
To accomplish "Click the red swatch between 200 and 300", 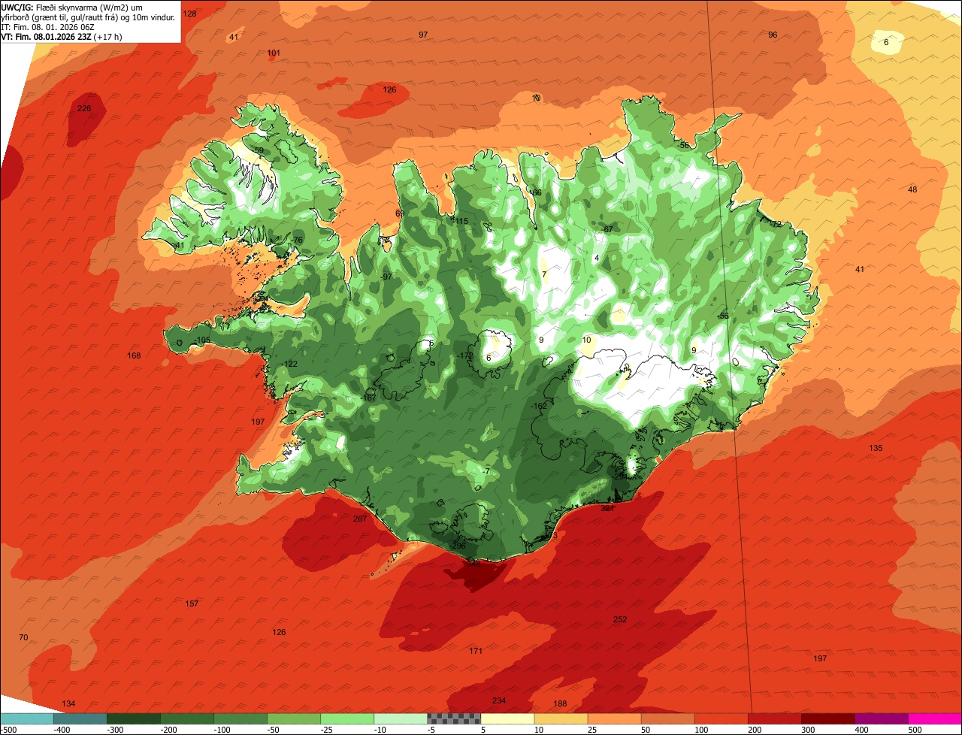I will tap(775, 718).
